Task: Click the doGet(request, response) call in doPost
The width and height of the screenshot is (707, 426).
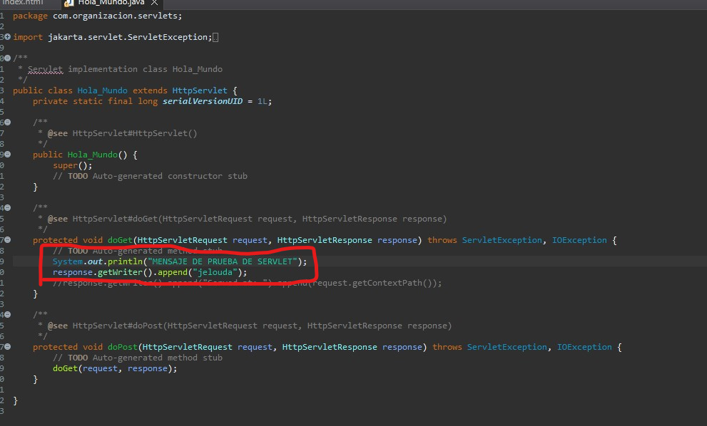Action: pyautogui.click(x=113, y=368)
